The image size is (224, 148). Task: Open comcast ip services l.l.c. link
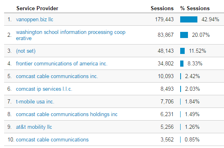(x=44, y=89)
